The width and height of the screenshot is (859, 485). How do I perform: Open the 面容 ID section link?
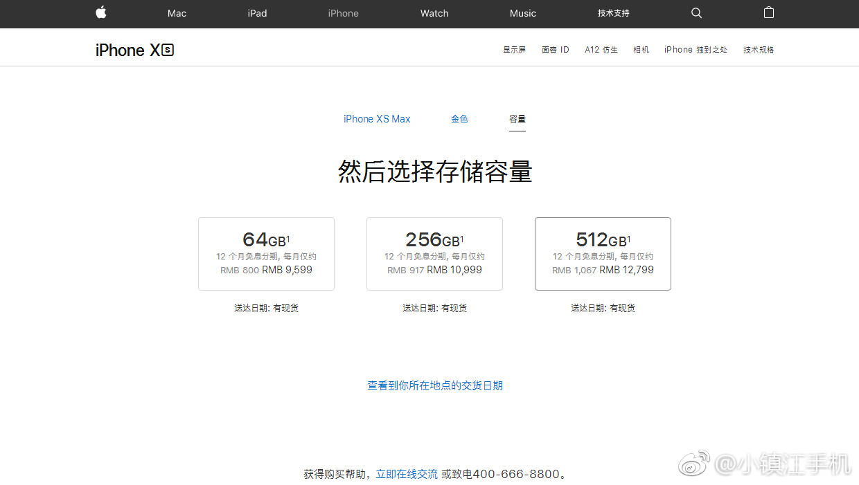(x=556, y=50)
